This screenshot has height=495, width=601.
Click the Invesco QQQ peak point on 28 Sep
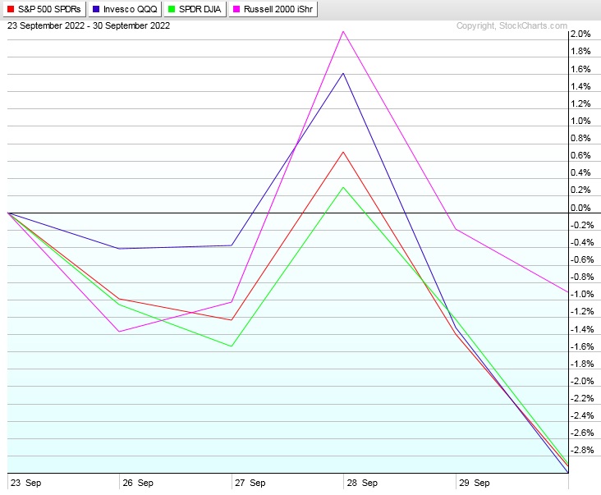coord(343,73)
